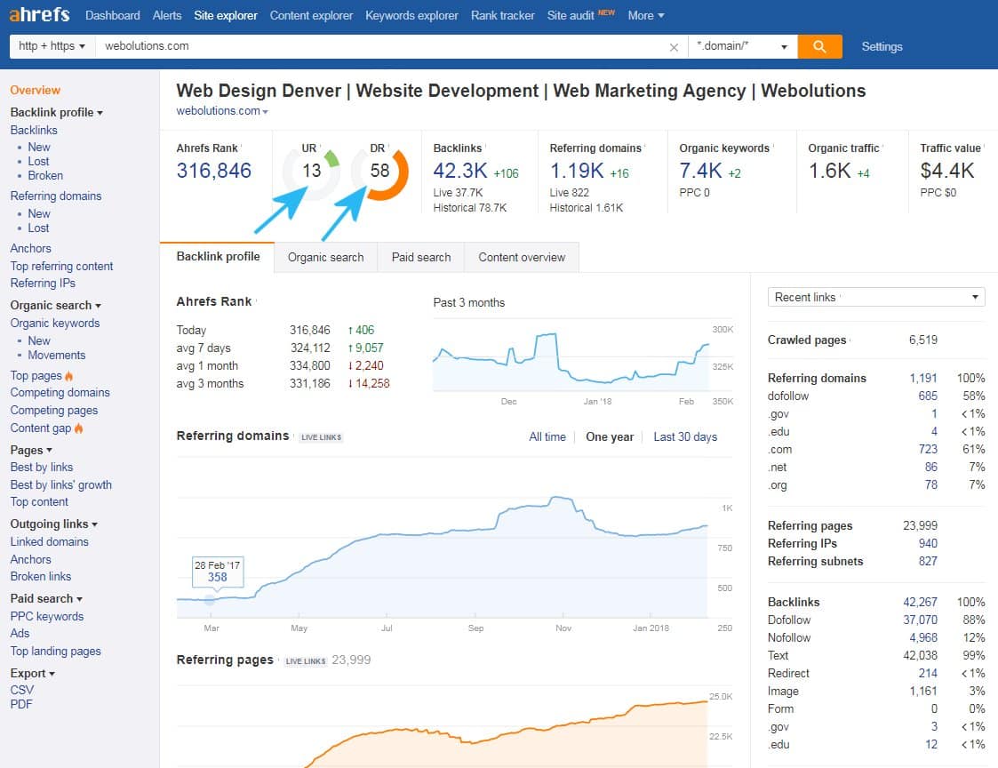The image size is (998, 768).
Task: Show All time referring domains chart
Action: click(x=547, y=436)
